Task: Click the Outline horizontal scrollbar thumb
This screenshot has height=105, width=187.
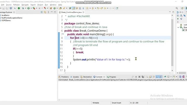Action: 182,73
